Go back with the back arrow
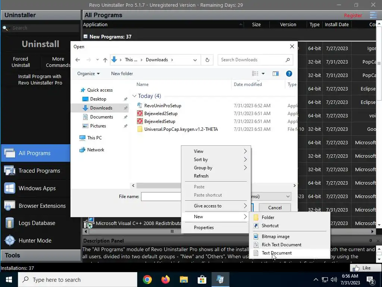The height and width of the screenshot is (287, 382). (x=78, y=60)
